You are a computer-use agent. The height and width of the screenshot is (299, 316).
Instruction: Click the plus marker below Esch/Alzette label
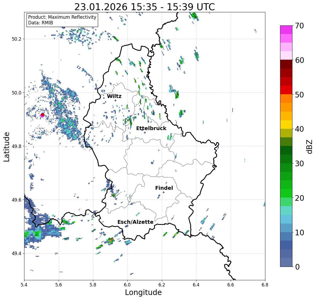tap(126, 226)
